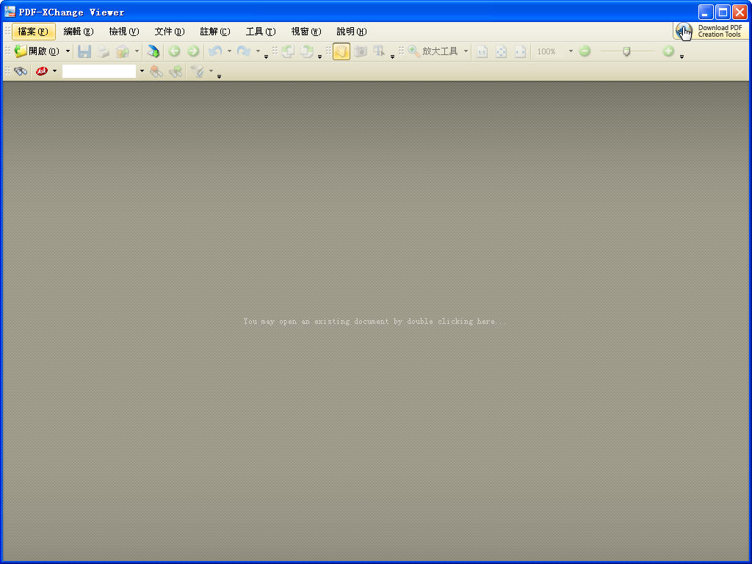752x564 pixels.
Task: Click the search text input box
Action: pyautogui.click(x=99, y=71)
